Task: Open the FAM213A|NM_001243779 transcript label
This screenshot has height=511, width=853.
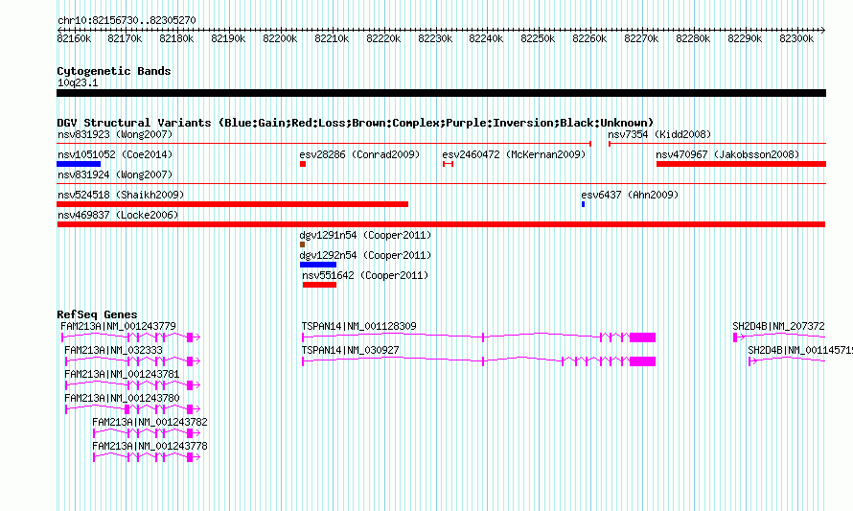Action: [x=118, y=326]
